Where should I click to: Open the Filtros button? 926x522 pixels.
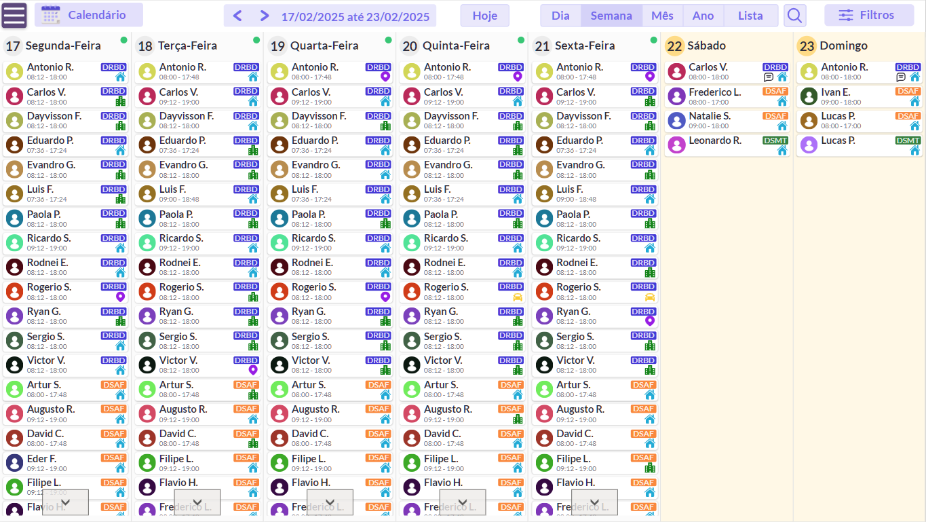point(869,15)
